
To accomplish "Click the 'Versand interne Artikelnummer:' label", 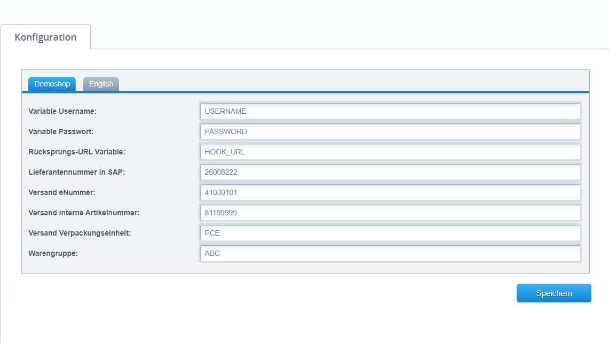I will point(84,213).
